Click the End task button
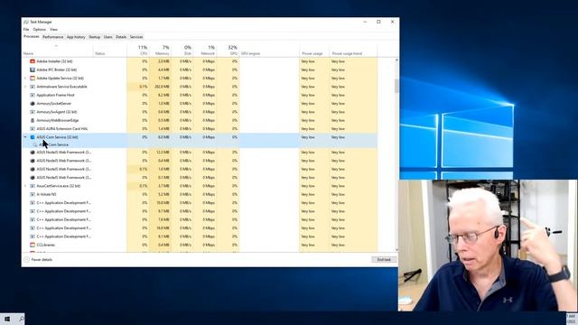 [x=384, y=259]
